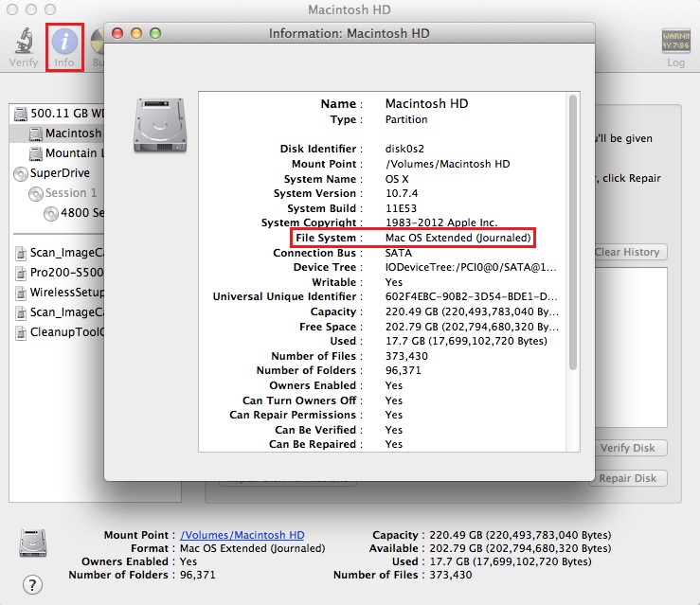Zoom the Information window with green button
Screen dimensions: 700x605
tap(155, 33)
